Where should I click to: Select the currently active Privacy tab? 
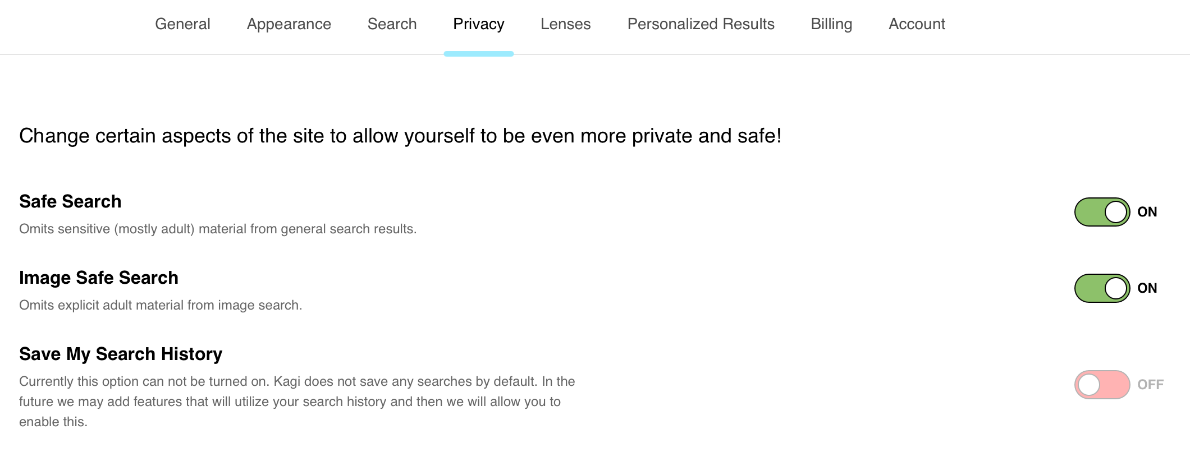tap(478, 24)
